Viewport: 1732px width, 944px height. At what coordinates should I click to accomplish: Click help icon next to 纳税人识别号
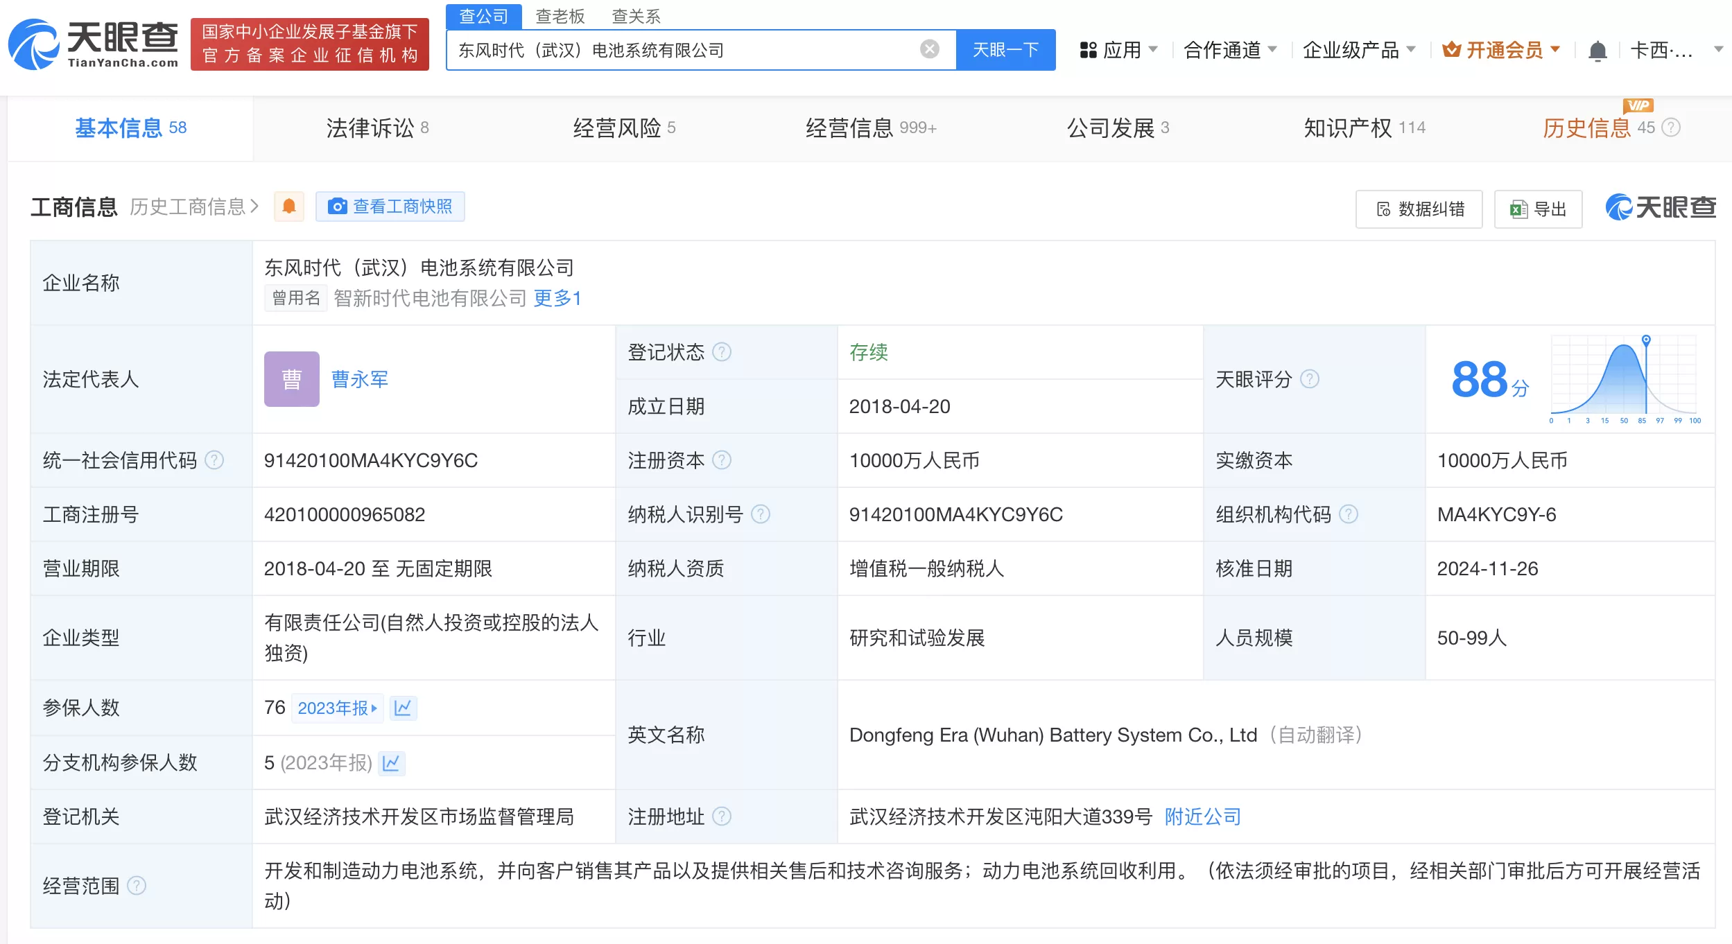pos(761,514)
